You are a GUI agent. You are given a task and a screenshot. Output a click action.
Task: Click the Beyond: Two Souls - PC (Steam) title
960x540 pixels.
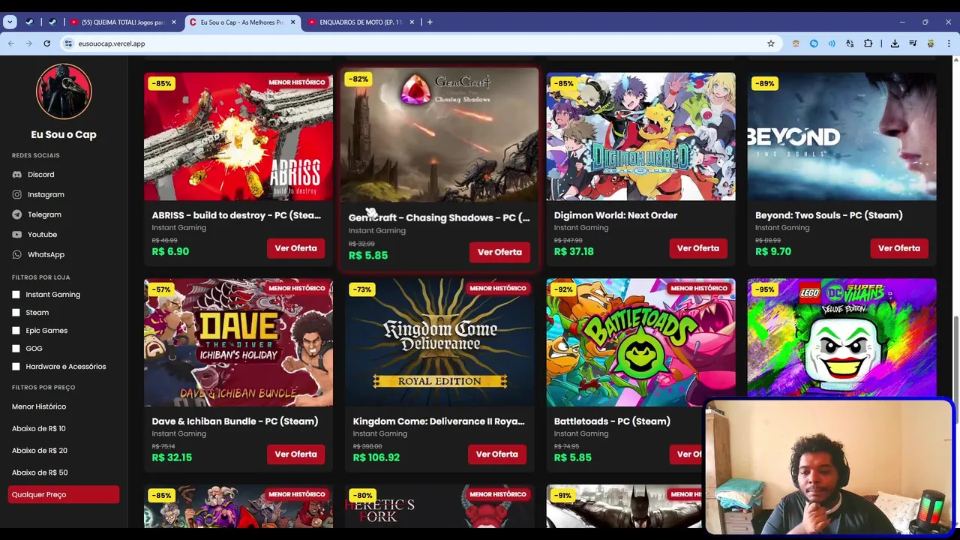[829, 215]
